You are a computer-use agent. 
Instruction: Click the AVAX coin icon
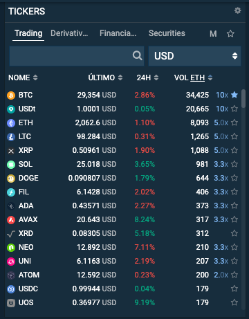point(11,219)
